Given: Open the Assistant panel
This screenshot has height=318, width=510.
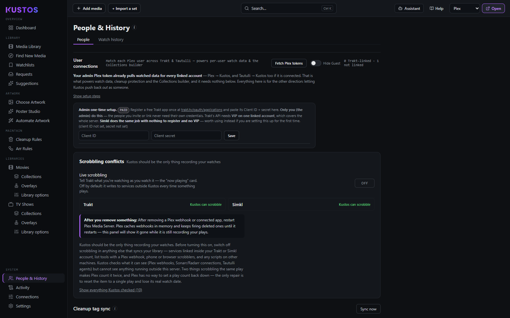Looking at the screenshot, I should (409, 9).
